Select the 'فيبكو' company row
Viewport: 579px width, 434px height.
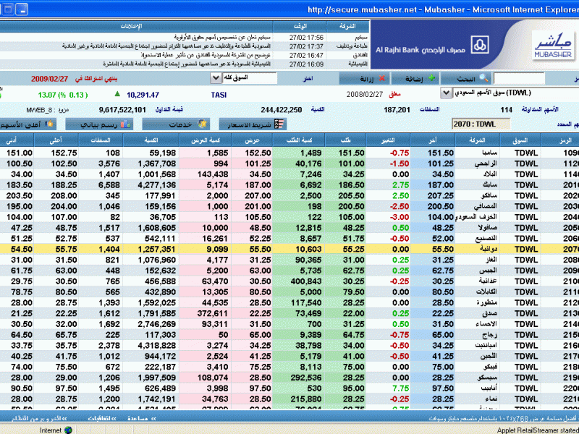click(x=289, y=367)
